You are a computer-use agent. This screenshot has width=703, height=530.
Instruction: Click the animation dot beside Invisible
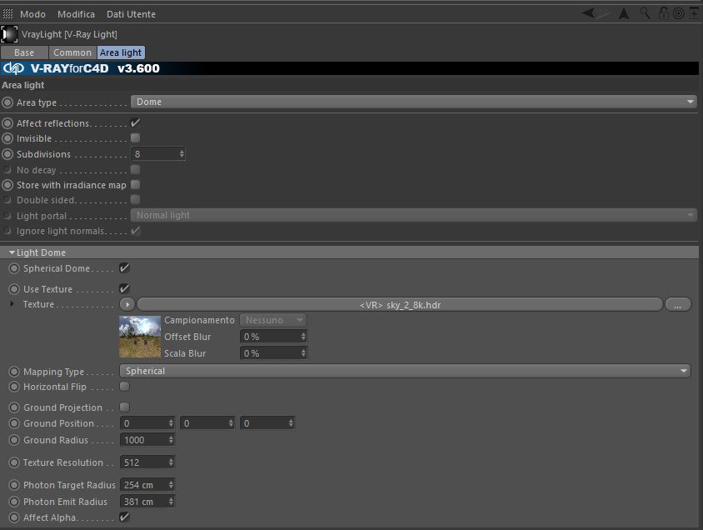[x=7, y=138]
